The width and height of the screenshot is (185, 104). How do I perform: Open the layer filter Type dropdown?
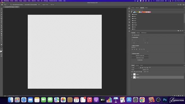coord(135,68)
